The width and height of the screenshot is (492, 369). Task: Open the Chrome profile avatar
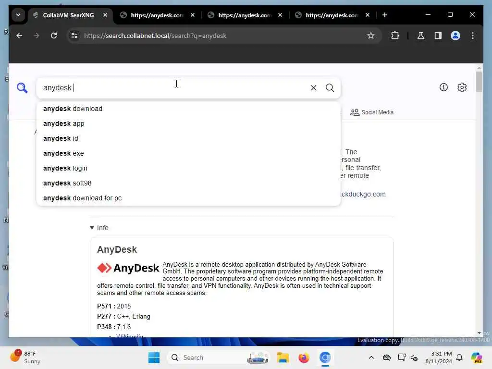point(455,36)
